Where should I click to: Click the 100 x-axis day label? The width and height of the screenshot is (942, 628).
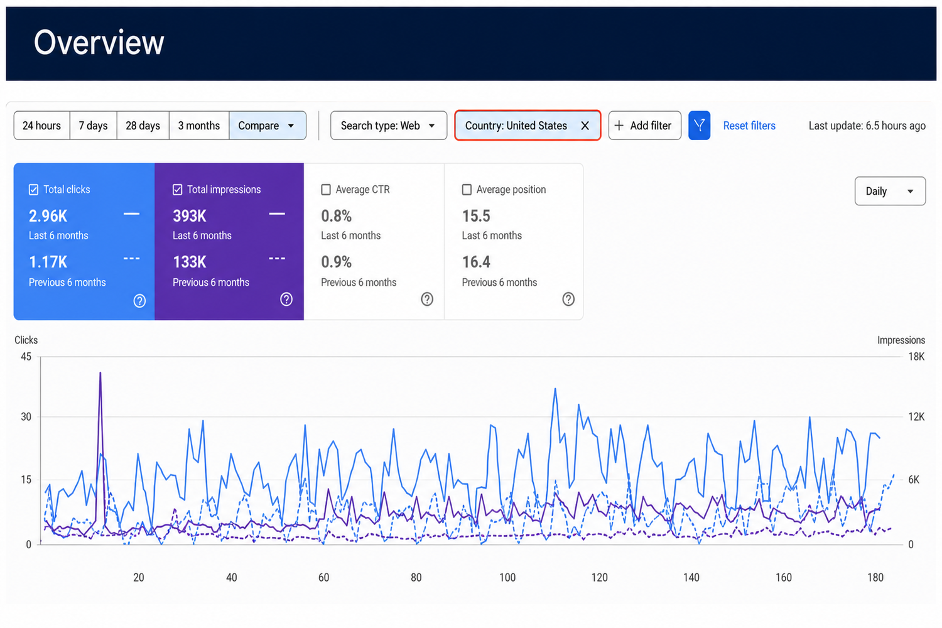pyautogui.click(x=507, y=577)
